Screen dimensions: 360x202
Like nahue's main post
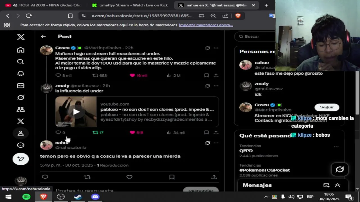click(129, 177)
